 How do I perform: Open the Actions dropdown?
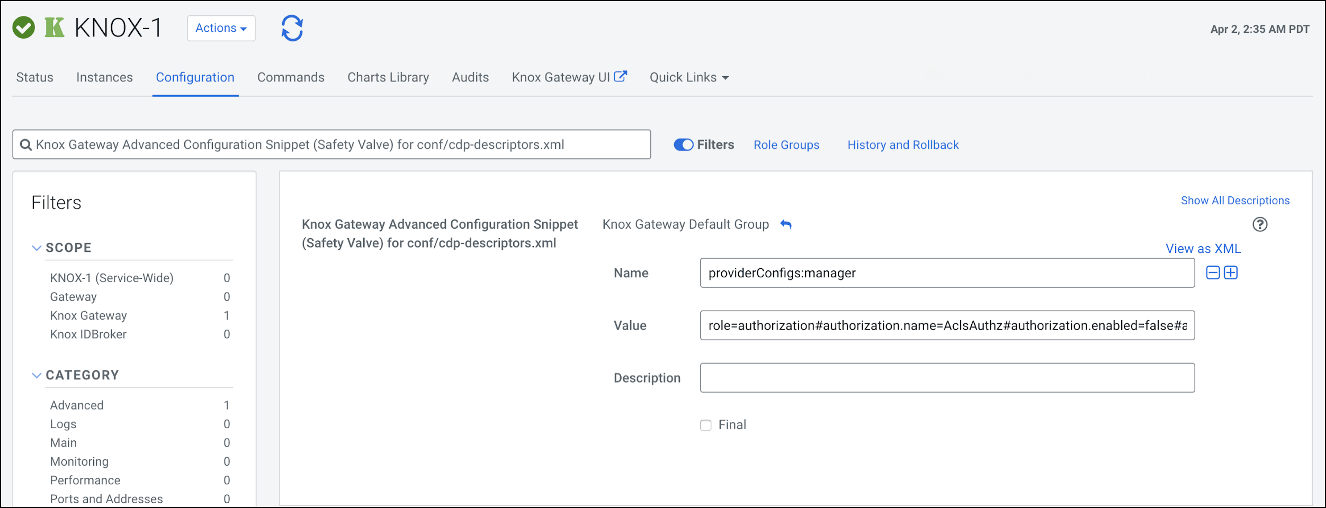(x=221, y=28)
